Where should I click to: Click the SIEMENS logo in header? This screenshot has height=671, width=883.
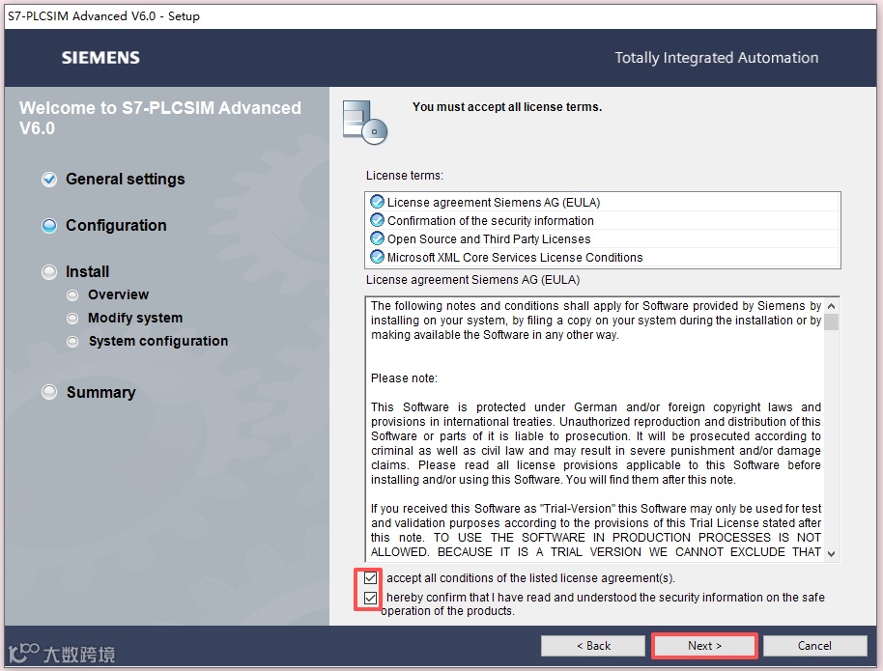[x=100, y=57]
